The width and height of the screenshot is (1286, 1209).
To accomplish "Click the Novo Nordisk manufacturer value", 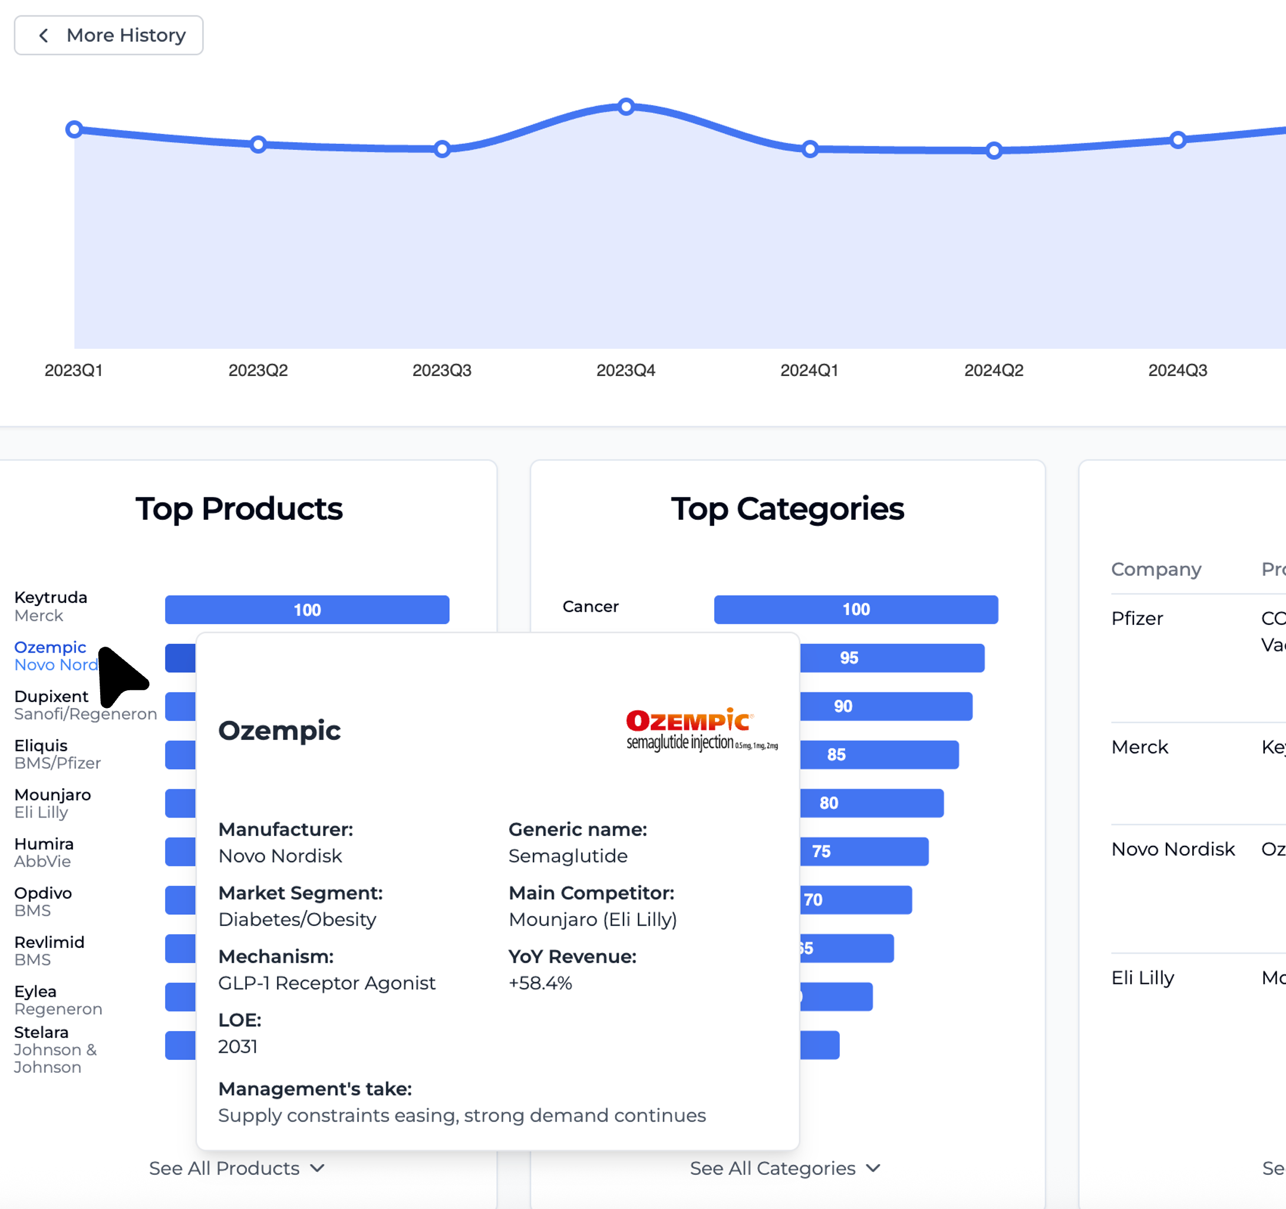I will [x=280, y=856].
